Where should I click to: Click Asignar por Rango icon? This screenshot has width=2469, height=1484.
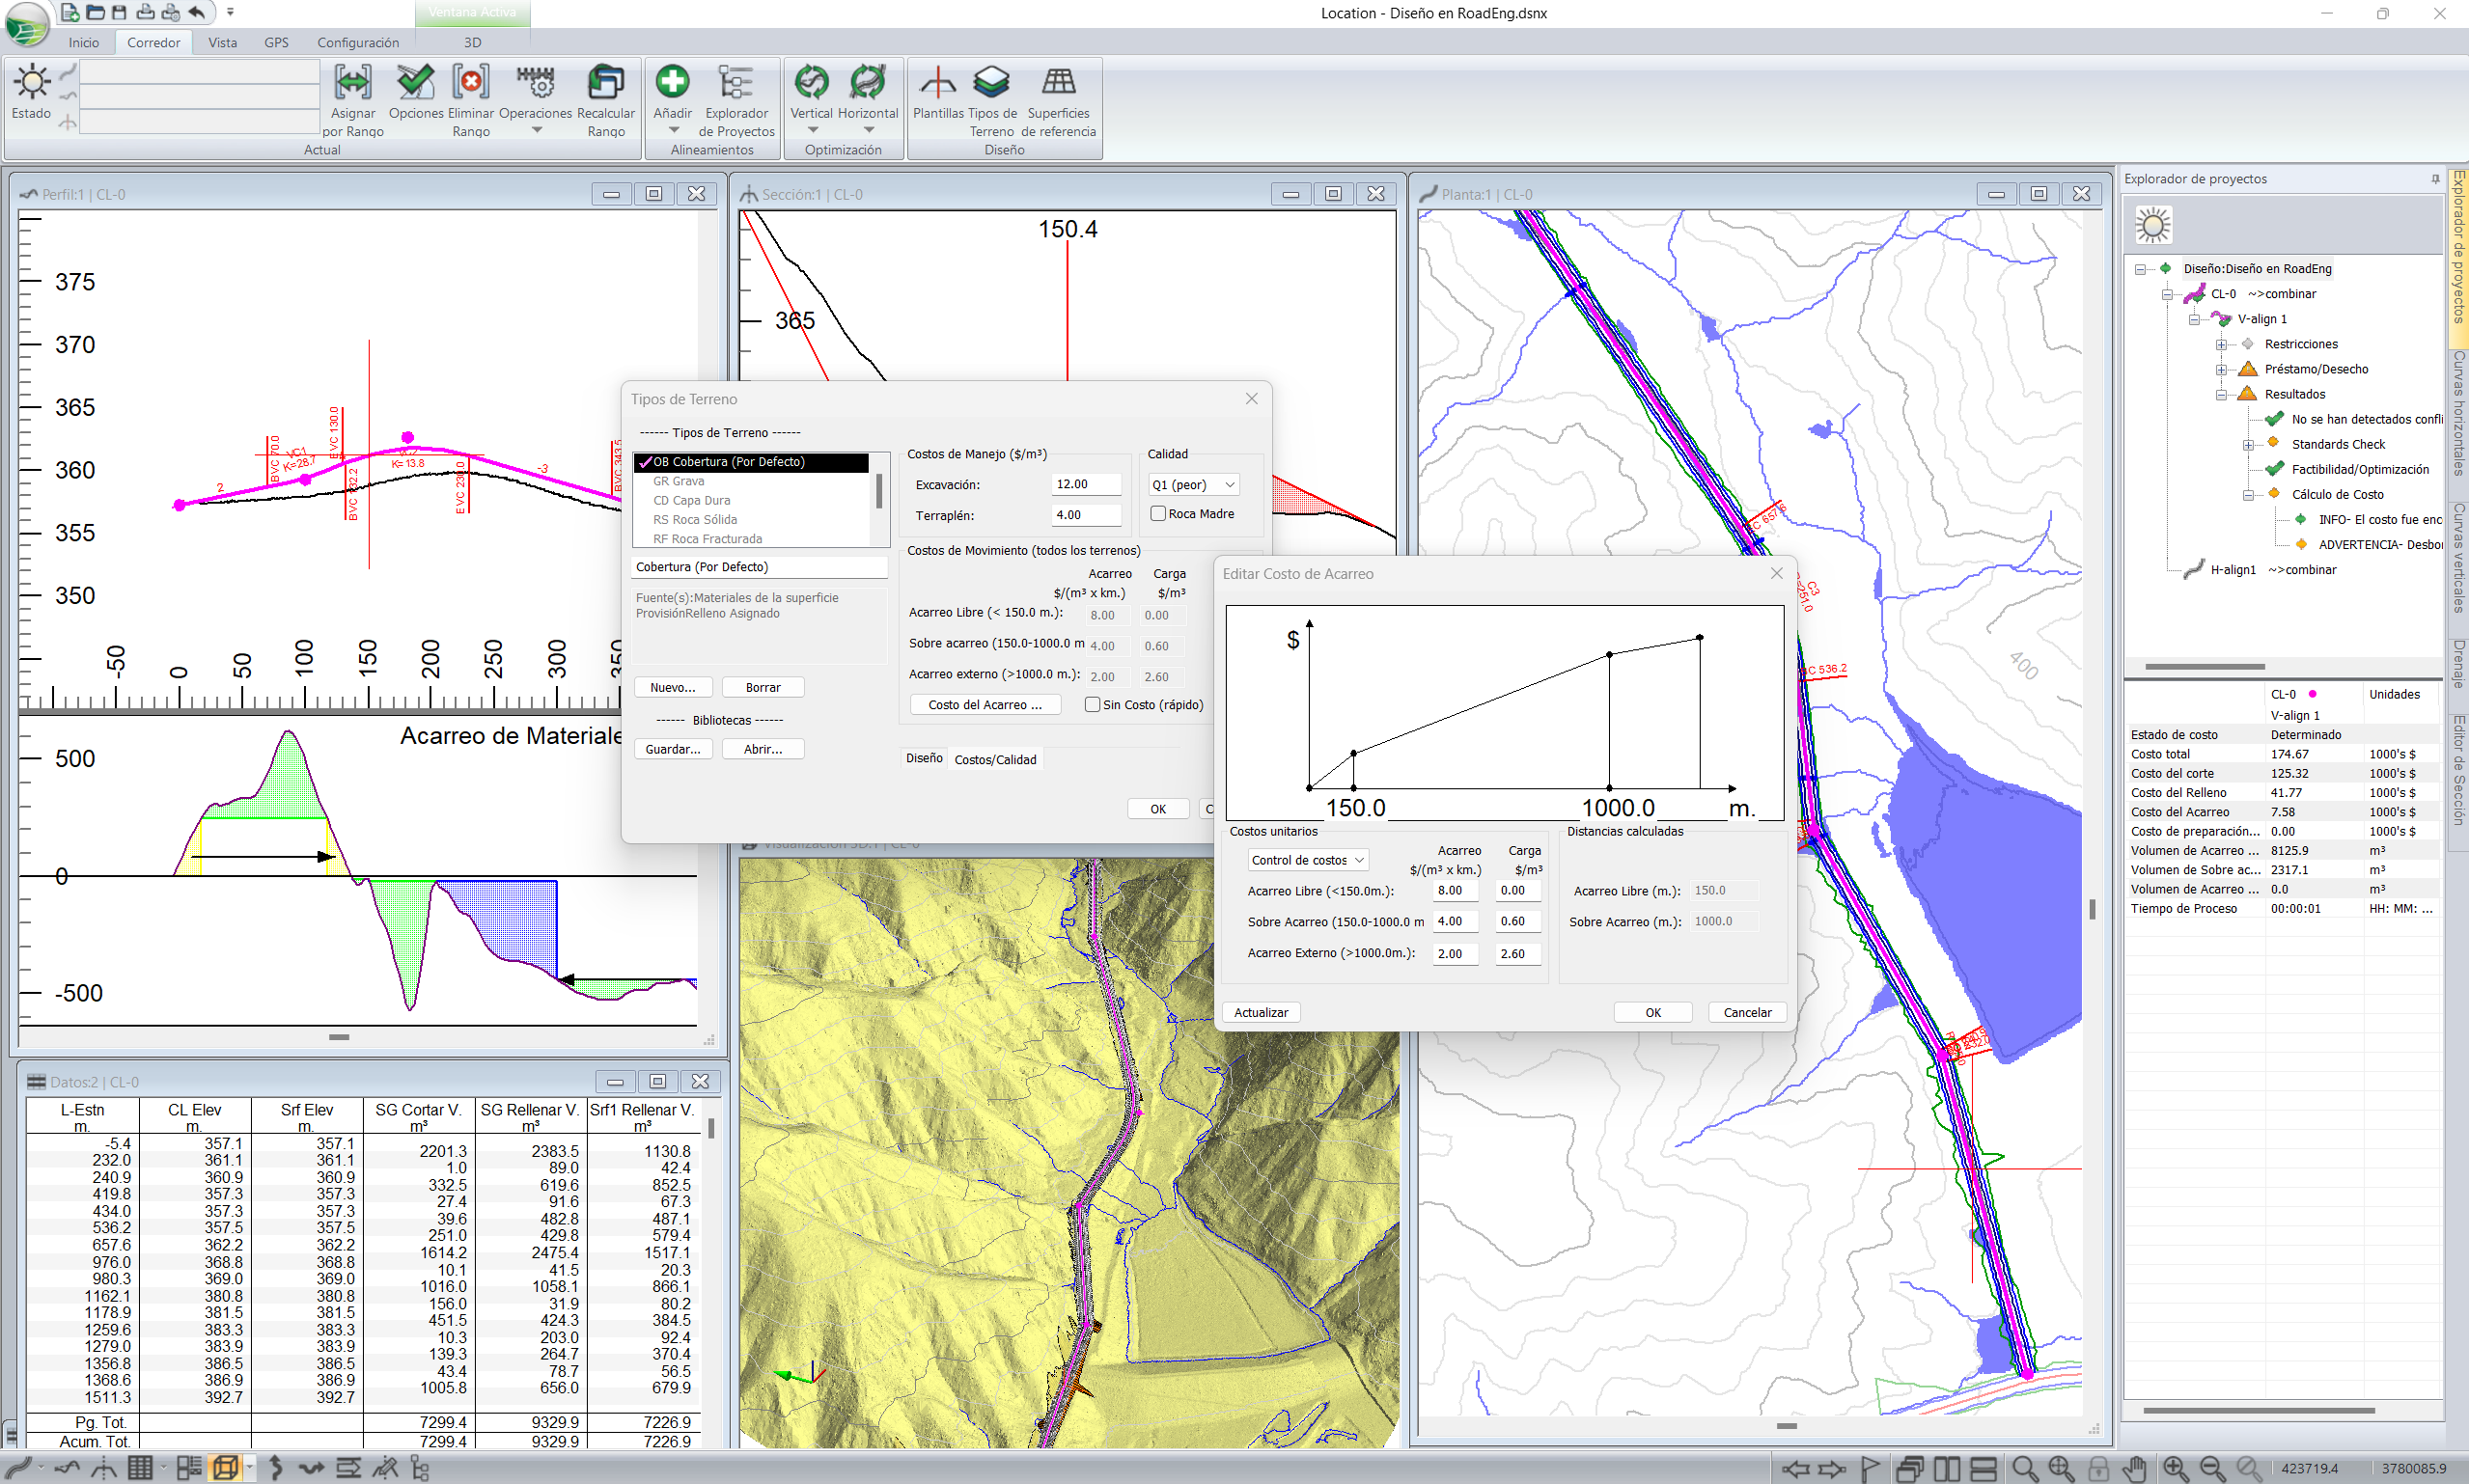[352, 82]
